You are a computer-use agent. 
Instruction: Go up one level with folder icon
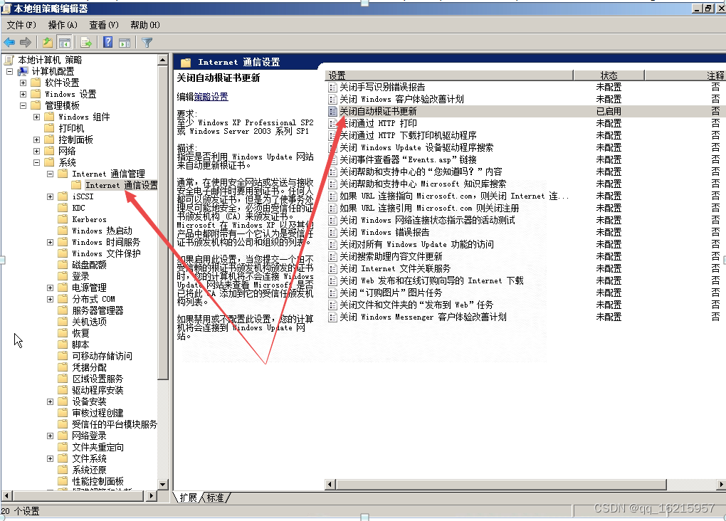pyautogui.click(x=47, y=43)
